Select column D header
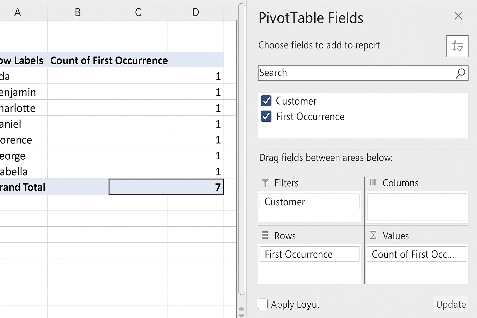Screen dimensions: 477x318 coord(196,12)
